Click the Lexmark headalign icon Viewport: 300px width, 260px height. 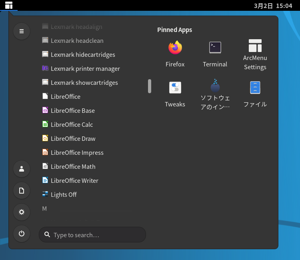coord(45,26)
